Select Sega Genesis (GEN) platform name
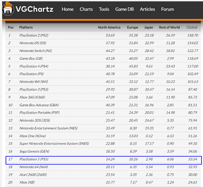This screenshot has height=187, width=203. pos(34,151)
